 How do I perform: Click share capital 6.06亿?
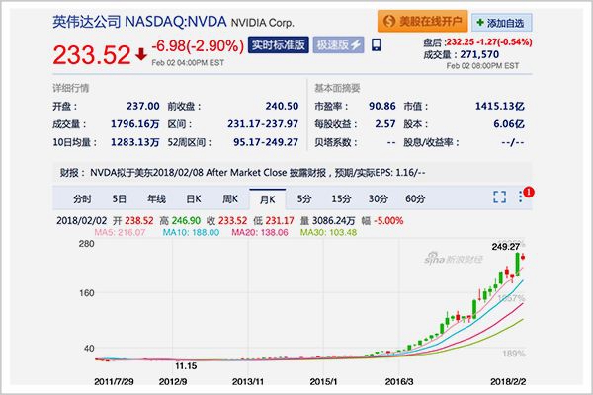click(509, 124)
